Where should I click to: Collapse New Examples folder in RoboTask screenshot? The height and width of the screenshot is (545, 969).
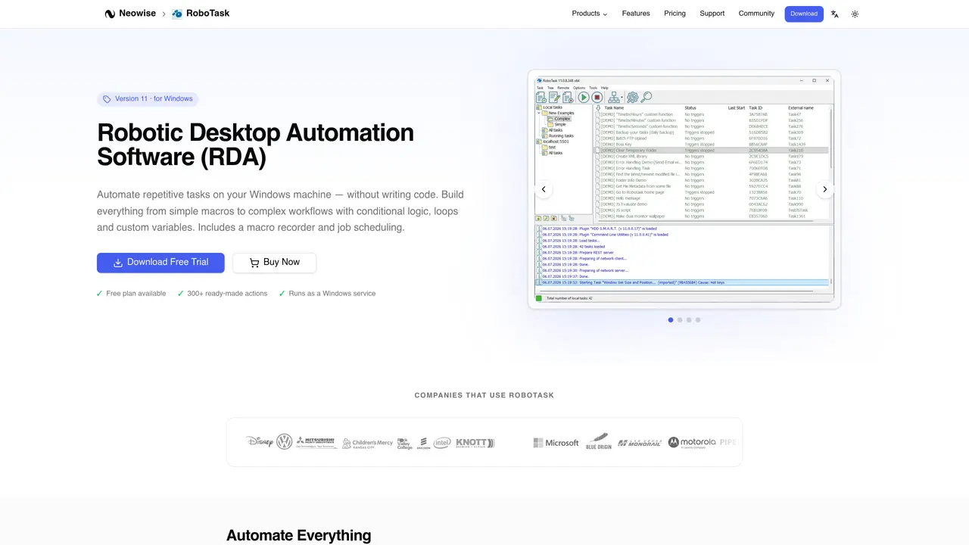(x=539, y=113)
